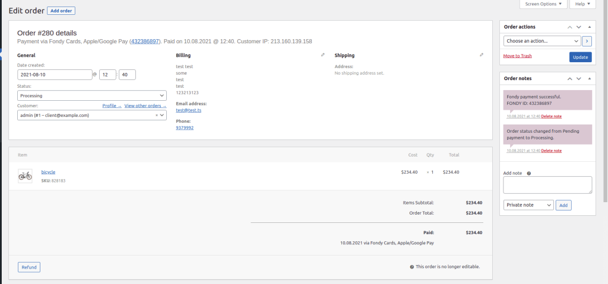Image resolution: width=608 pixels, height=284 pixels.
Task: Click the Refund button
Action: tap(29, 267)
